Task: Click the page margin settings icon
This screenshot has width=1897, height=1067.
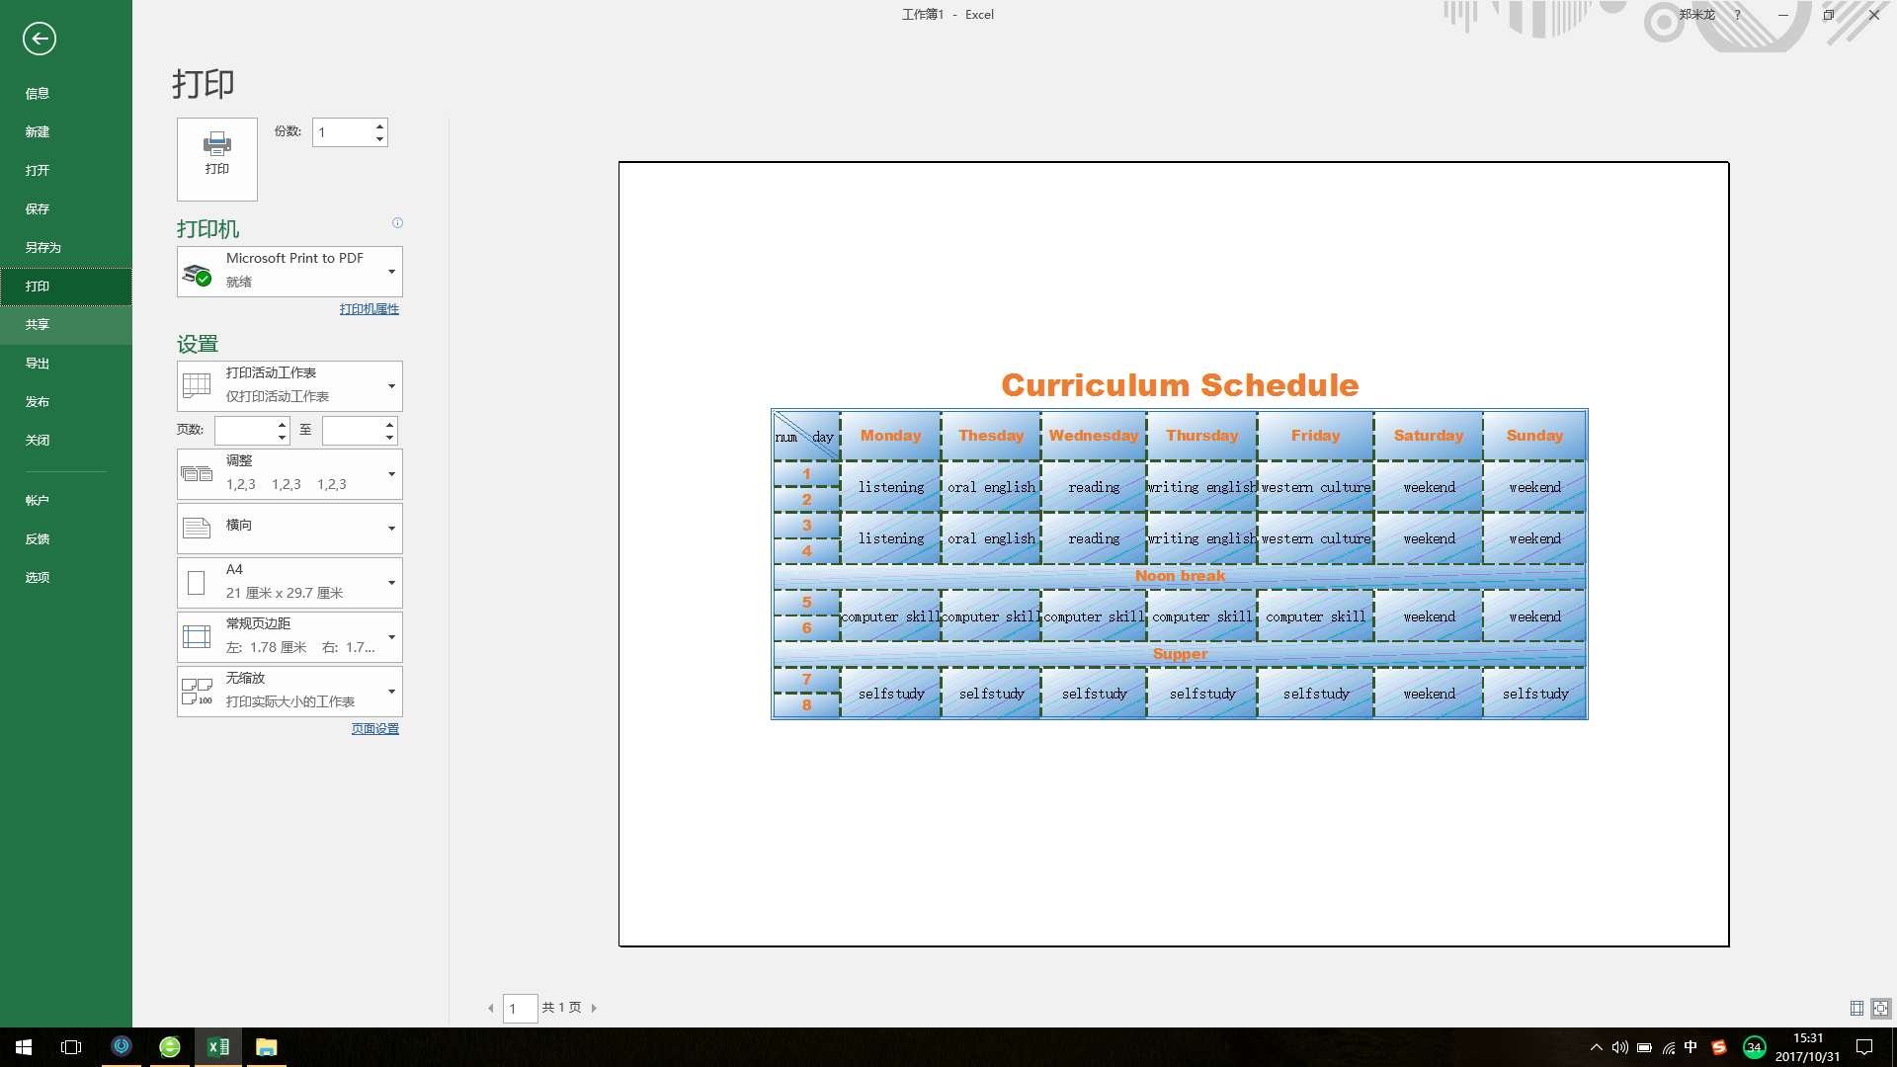Action: 198,636
